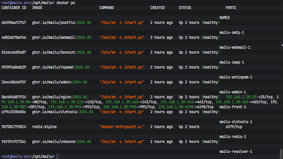283x159 pixels.
Task: Click container ID 5939fadbd629
Action: tap(14, 67)
